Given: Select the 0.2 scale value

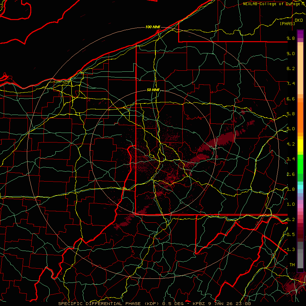Looking at the screenshot, I should click(291, 220).
